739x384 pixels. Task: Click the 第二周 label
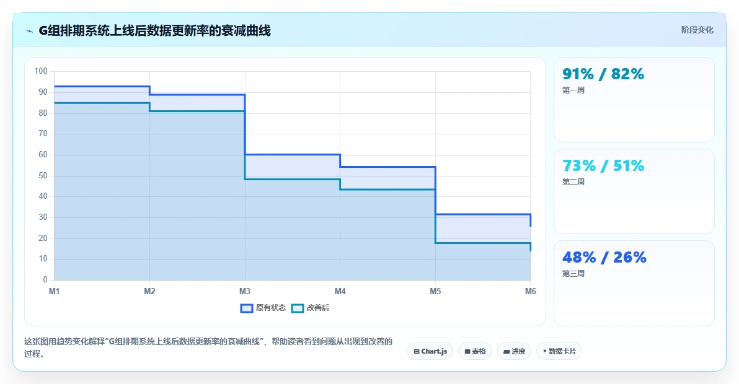[x=573, y=182]
